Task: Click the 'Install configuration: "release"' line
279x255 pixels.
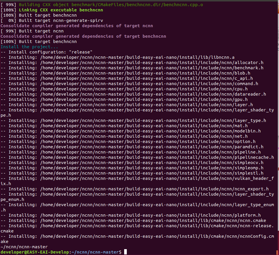Action: [46, 52]
